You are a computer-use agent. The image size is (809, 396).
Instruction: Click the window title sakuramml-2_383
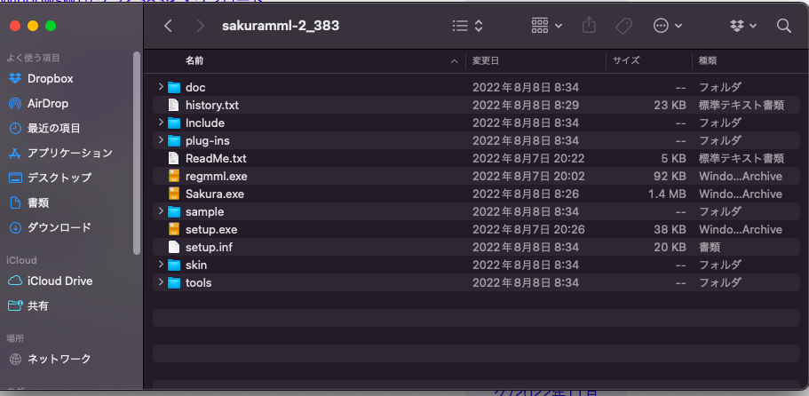(281, 26)
